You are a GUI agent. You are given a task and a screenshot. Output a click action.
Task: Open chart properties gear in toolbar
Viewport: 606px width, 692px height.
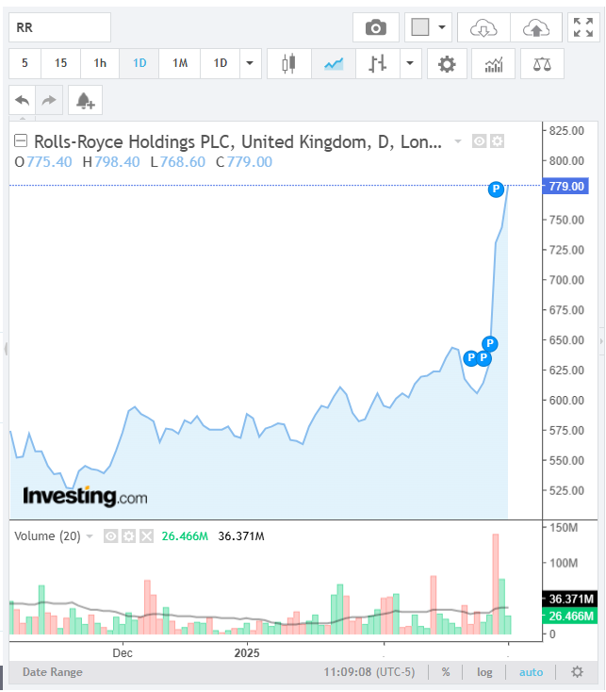point(447,64)
